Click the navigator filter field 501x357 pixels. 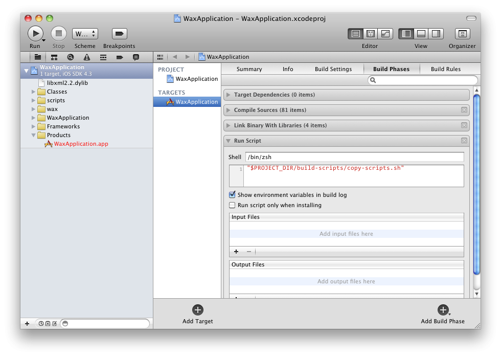coord(105,323)
